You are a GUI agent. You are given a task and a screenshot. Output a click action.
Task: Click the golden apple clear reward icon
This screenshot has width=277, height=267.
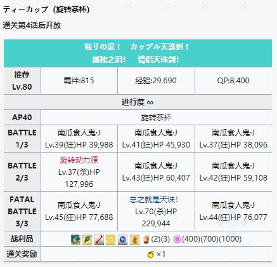pos(150,254)
